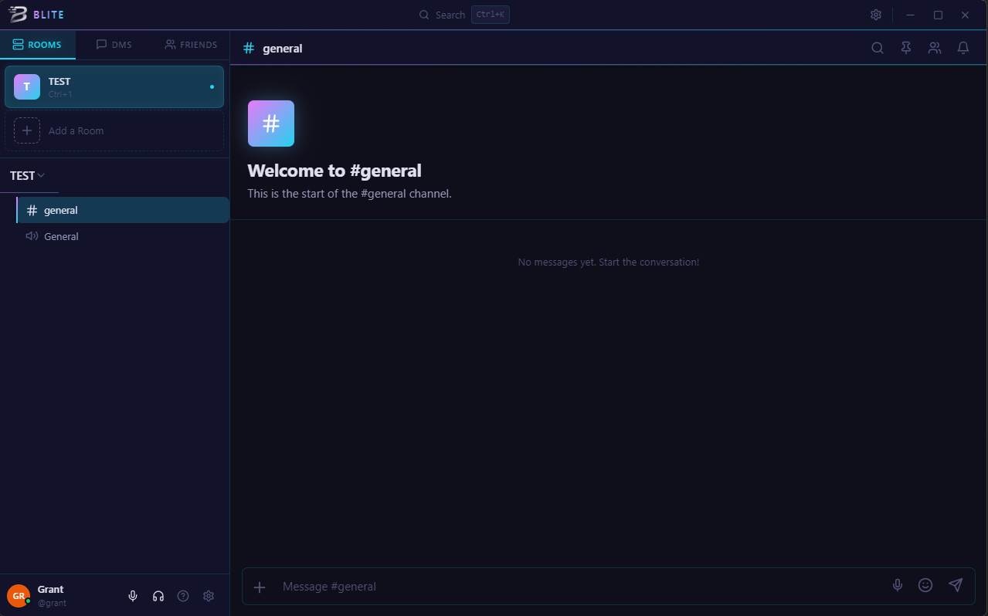The image size is (988, 616).
Task: Select the TEST room card
Action: pos(114,86)
